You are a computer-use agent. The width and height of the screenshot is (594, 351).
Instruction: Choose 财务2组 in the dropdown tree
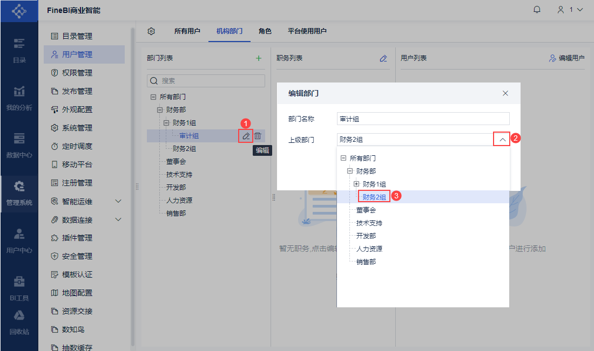coord(374,197)
